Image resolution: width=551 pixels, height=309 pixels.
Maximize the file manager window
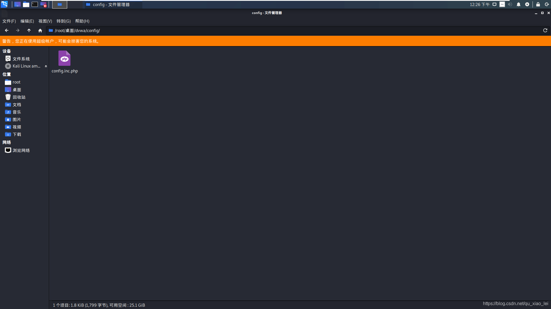[x=542, y=13]
